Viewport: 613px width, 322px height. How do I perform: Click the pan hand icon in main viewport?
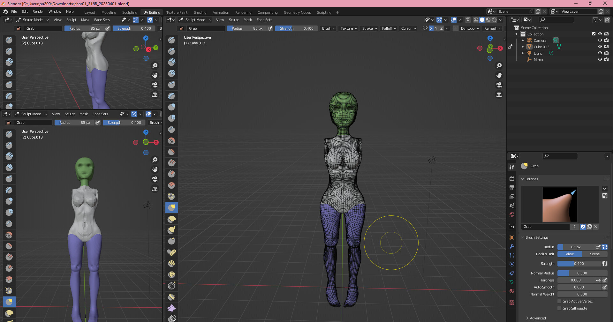[x=499, y=75]
